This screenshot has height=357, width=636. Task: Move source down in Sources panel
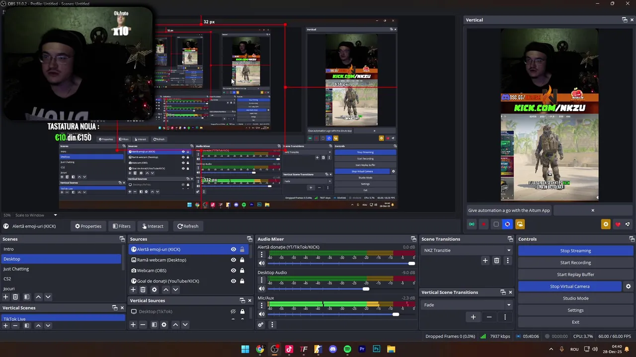click(x=175, y=290)
